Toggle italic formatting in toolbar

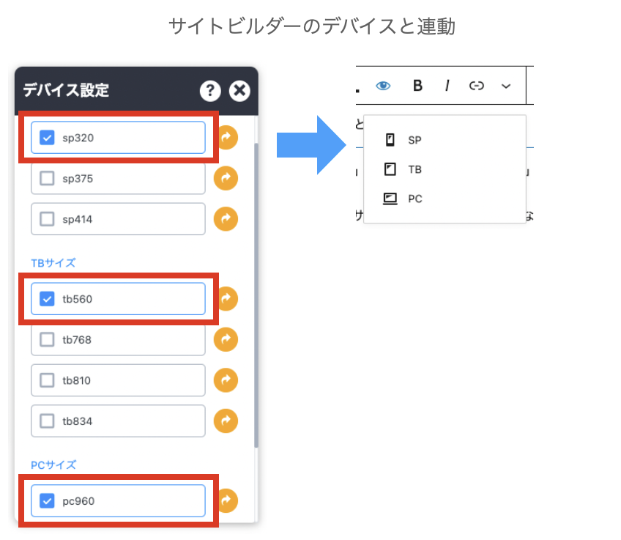[x=447, y=86]
